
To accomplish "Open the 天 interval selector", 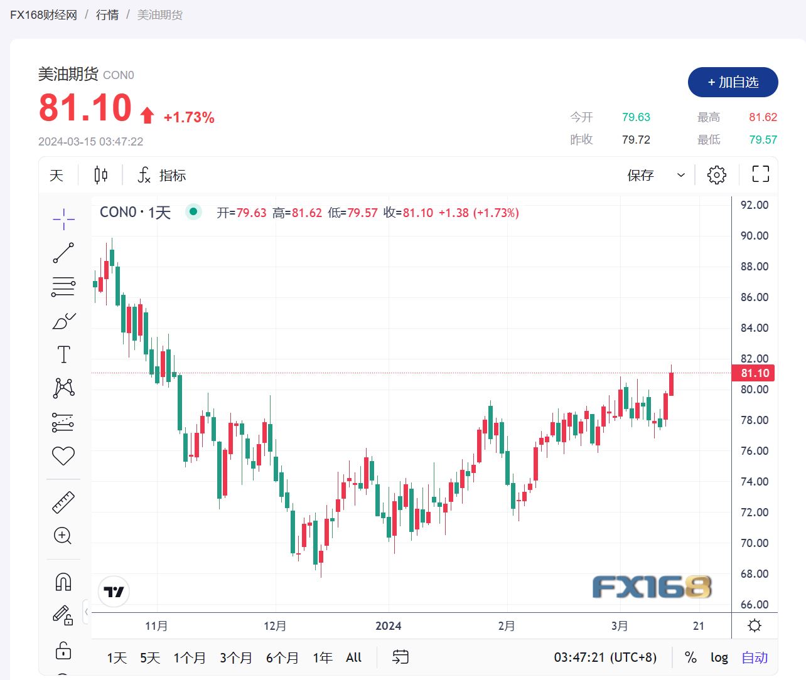I will point(56,175).
